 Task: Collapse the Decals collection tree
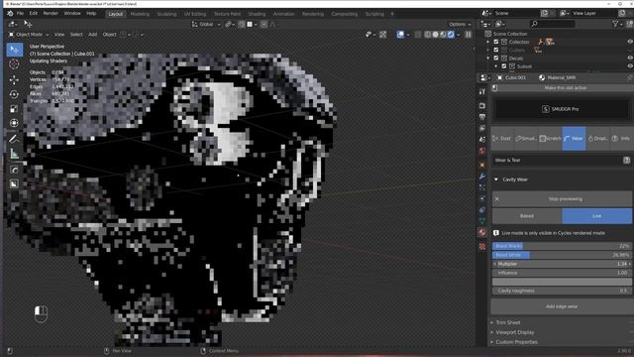tap(488, 59)
